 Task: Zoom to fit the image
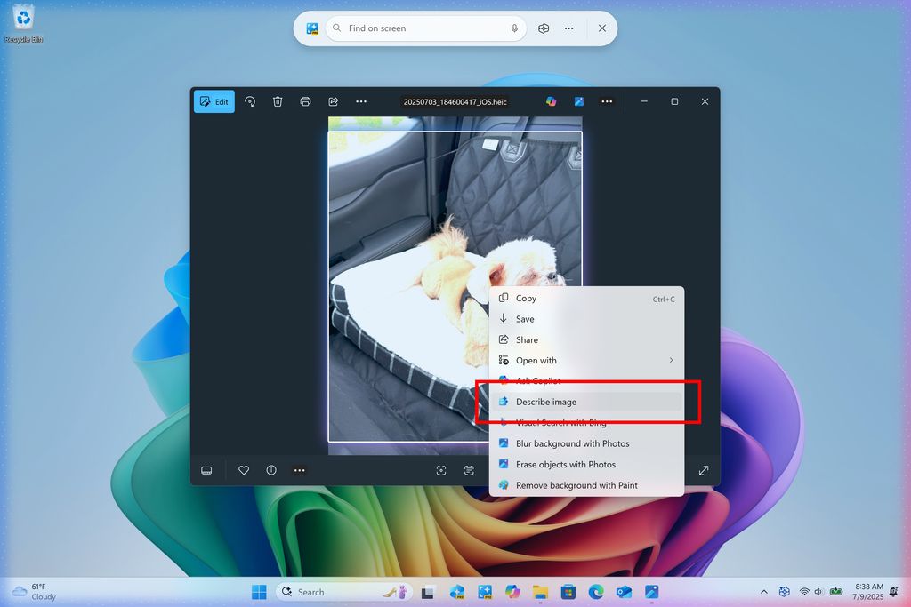click(x=442, y=470)
